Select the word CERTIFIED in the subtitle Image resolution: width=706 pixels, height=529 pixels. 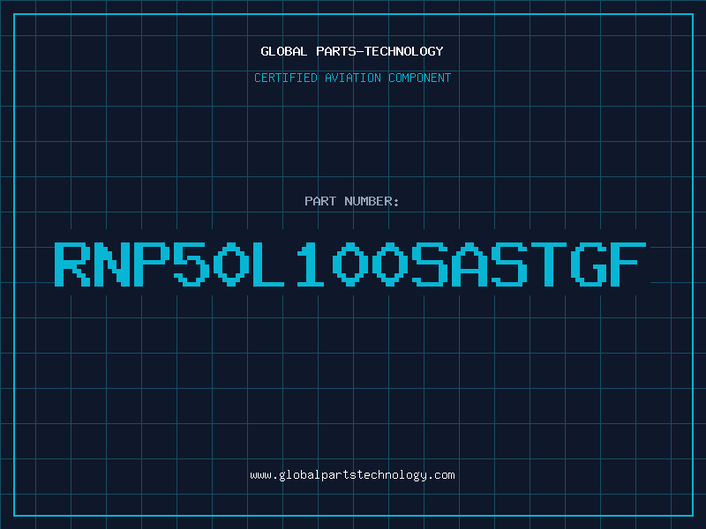pyautogui.click(x=286, y=78)
